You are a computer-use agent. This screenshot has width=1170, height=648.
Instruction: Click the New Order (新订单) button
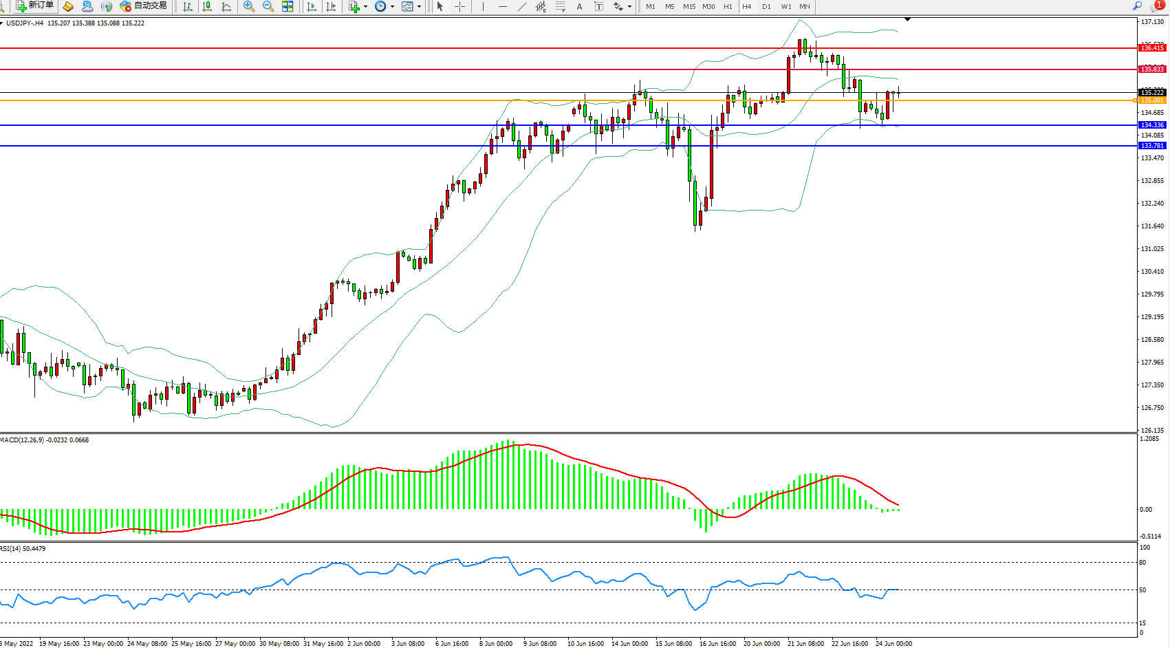coord(34,6)
